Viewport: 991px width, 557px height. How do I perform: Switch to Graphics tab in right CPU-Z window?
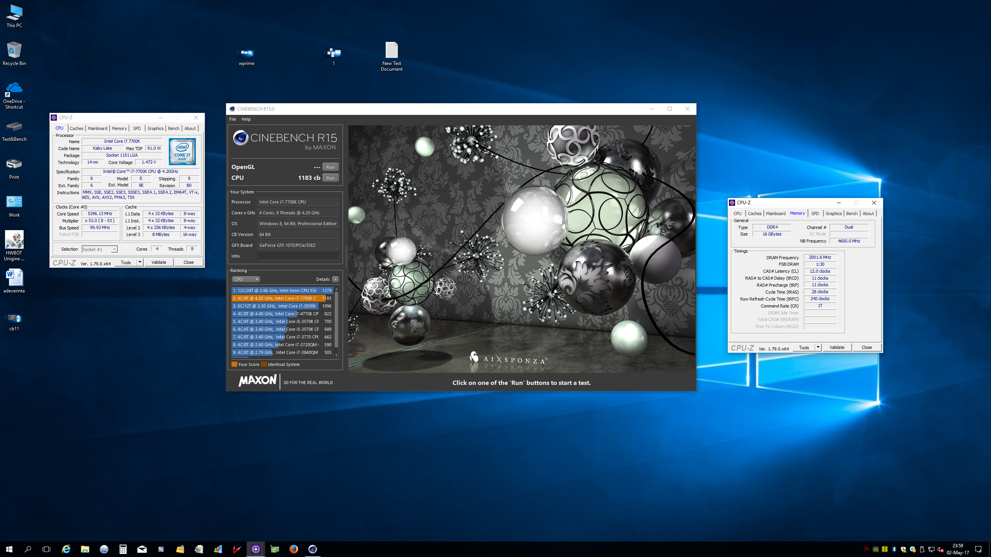[x=833, y=214]
